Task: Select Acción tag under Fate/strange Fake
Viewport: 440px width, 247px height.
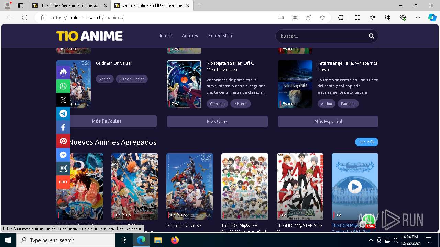Action: pyautogui.click(x=327, y=104)
